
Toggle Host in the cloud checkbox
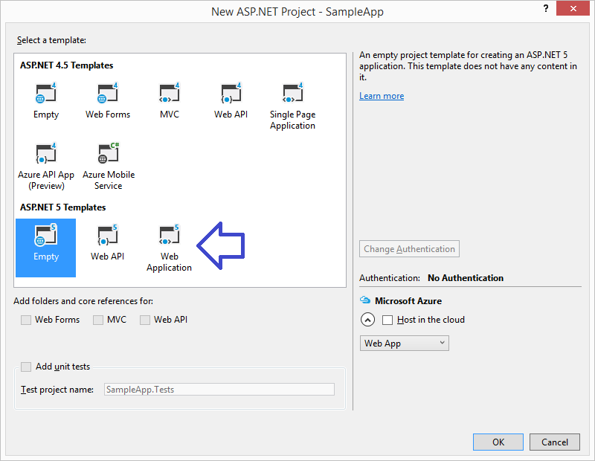tap(387, 320)
